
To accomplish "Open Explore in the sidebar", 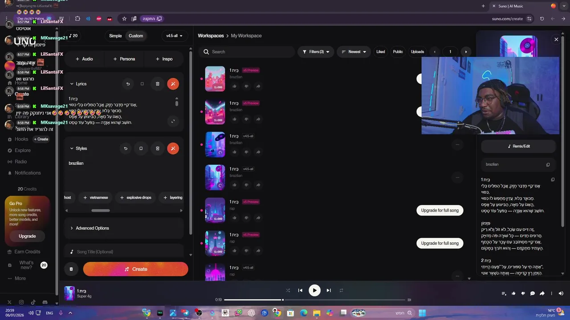I will 19,150.
